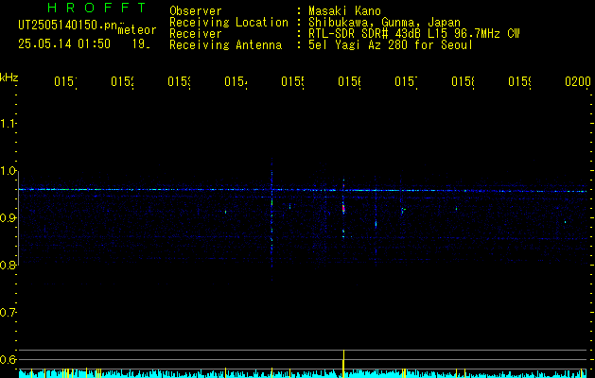
Task: Select the receiver text RTL-SDR SDR# 43dB L15 96.7MHz CW
Action: pyautogui.click(x=414, y=34)
